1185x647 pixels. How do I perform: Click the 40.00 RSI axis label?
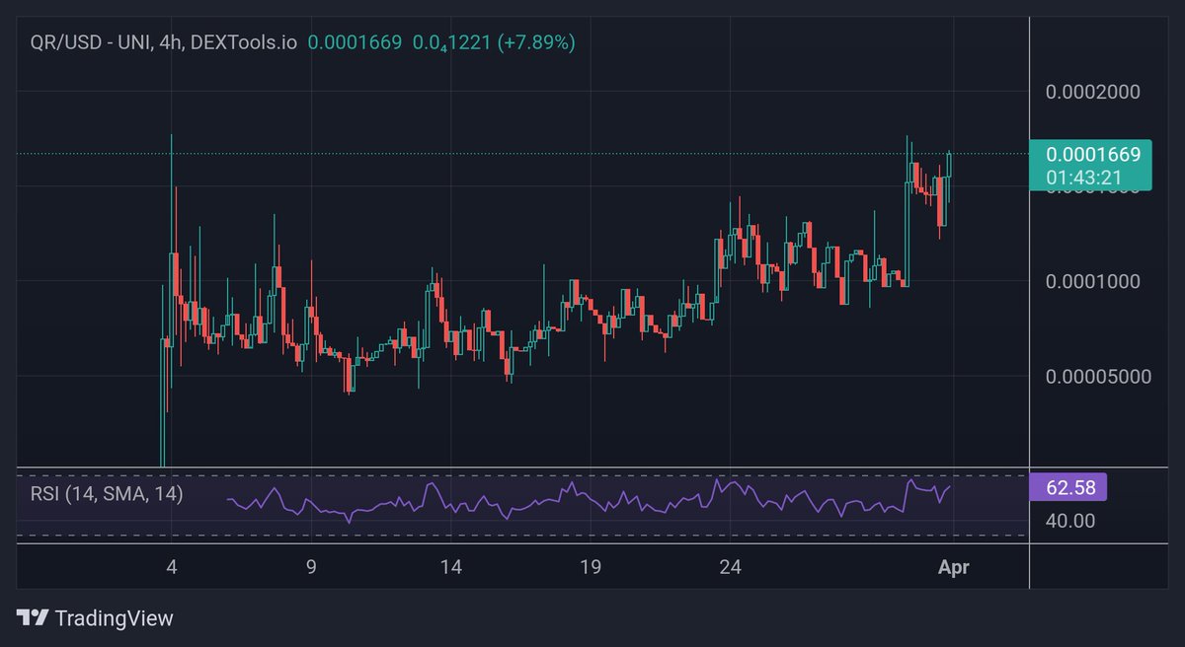pyautogui.click(x=1070, y=520)
